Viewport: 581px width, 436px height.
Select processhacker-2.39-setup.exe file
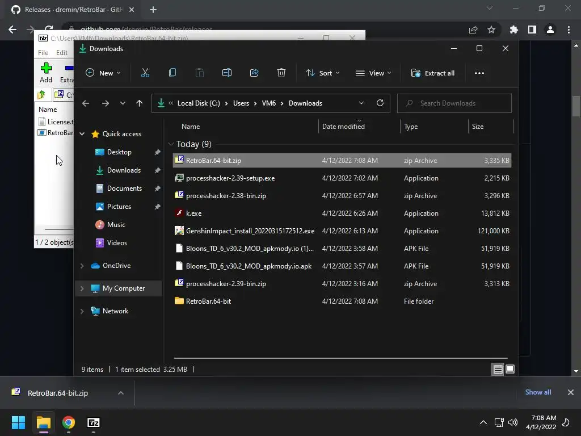coord(342,178)
